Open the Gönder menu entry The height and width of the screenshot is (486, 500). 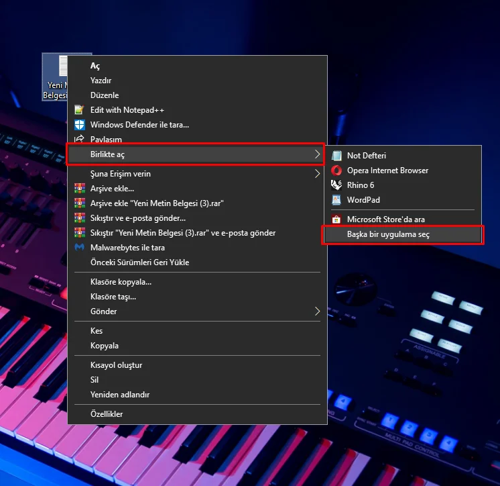pos(197,311)
